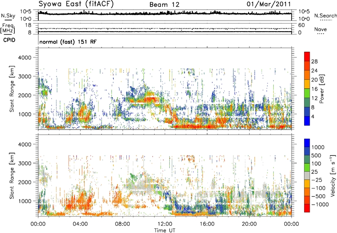Click the blue top of velocity colorbar

point(307,143)
